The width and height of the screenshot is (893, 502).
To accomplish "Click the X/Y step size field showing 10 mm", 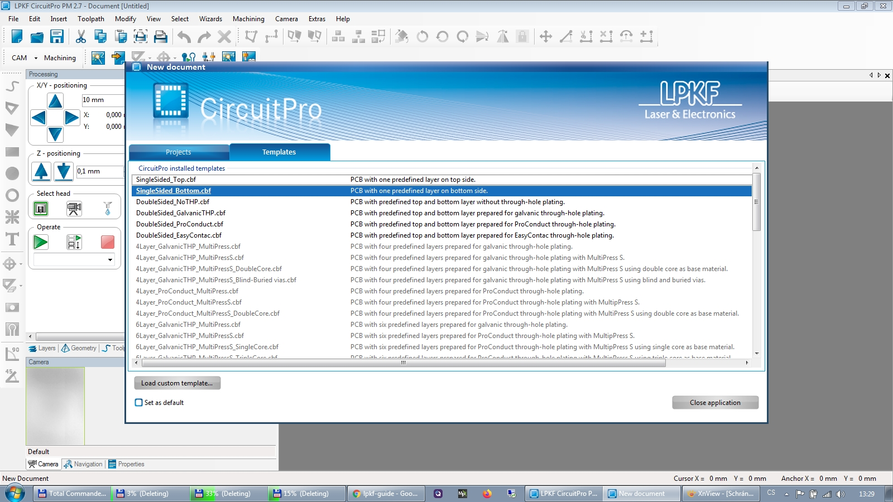I will [103, 100].
